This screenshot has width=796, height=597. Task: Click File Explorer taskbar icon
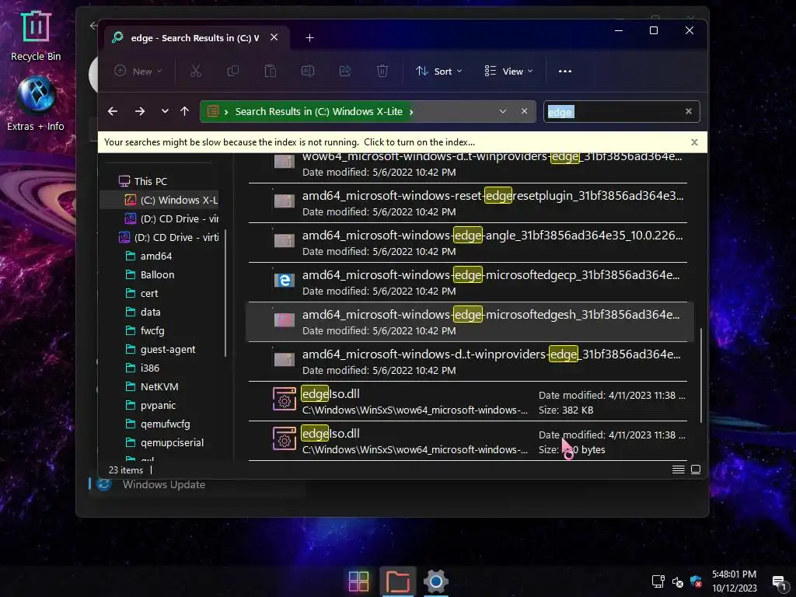coord(397,581)
